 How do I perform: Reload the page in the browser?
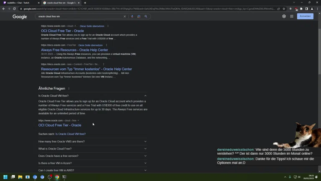(x=14, y=9)
